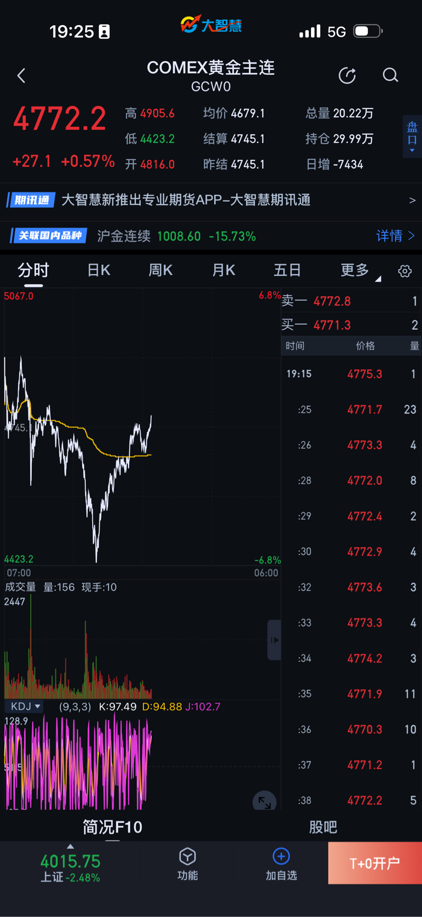Tap the COMEX黄金主连 title
The height and width of the screenshot is (917, 422).
click(211, 68)
